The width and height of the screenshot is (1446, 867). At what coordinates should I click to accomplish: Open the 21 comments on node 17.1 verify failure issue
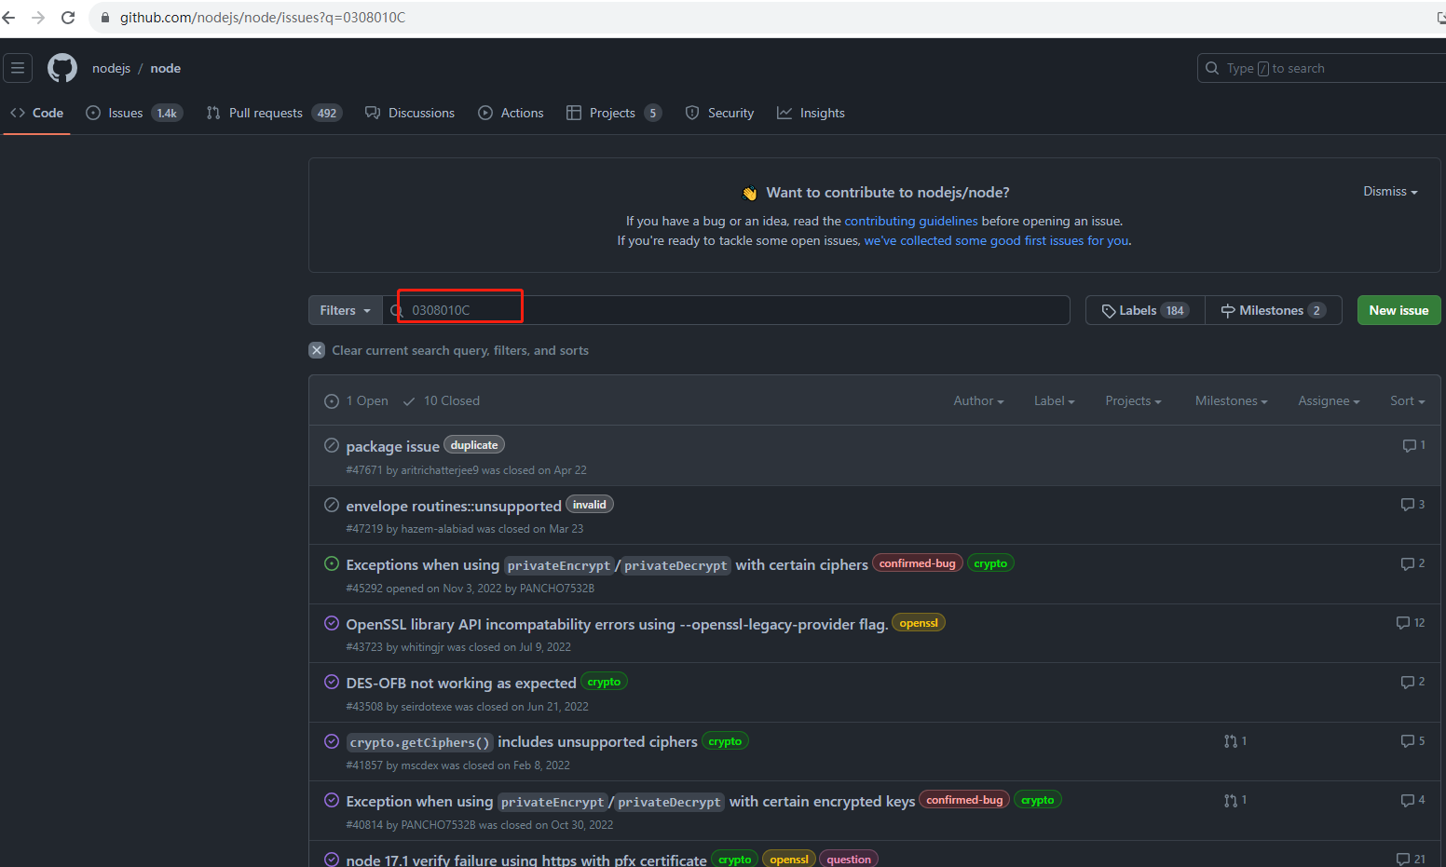pos(1411,859)
